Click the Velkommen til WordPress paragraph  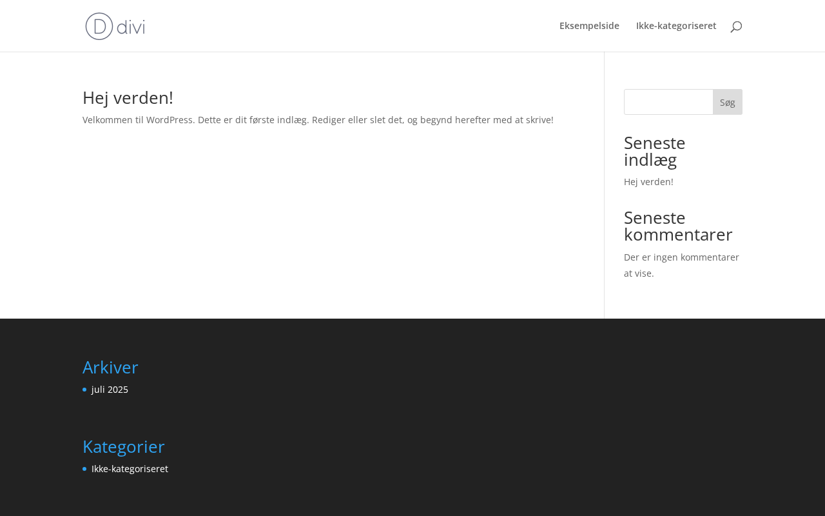point(318,120)
